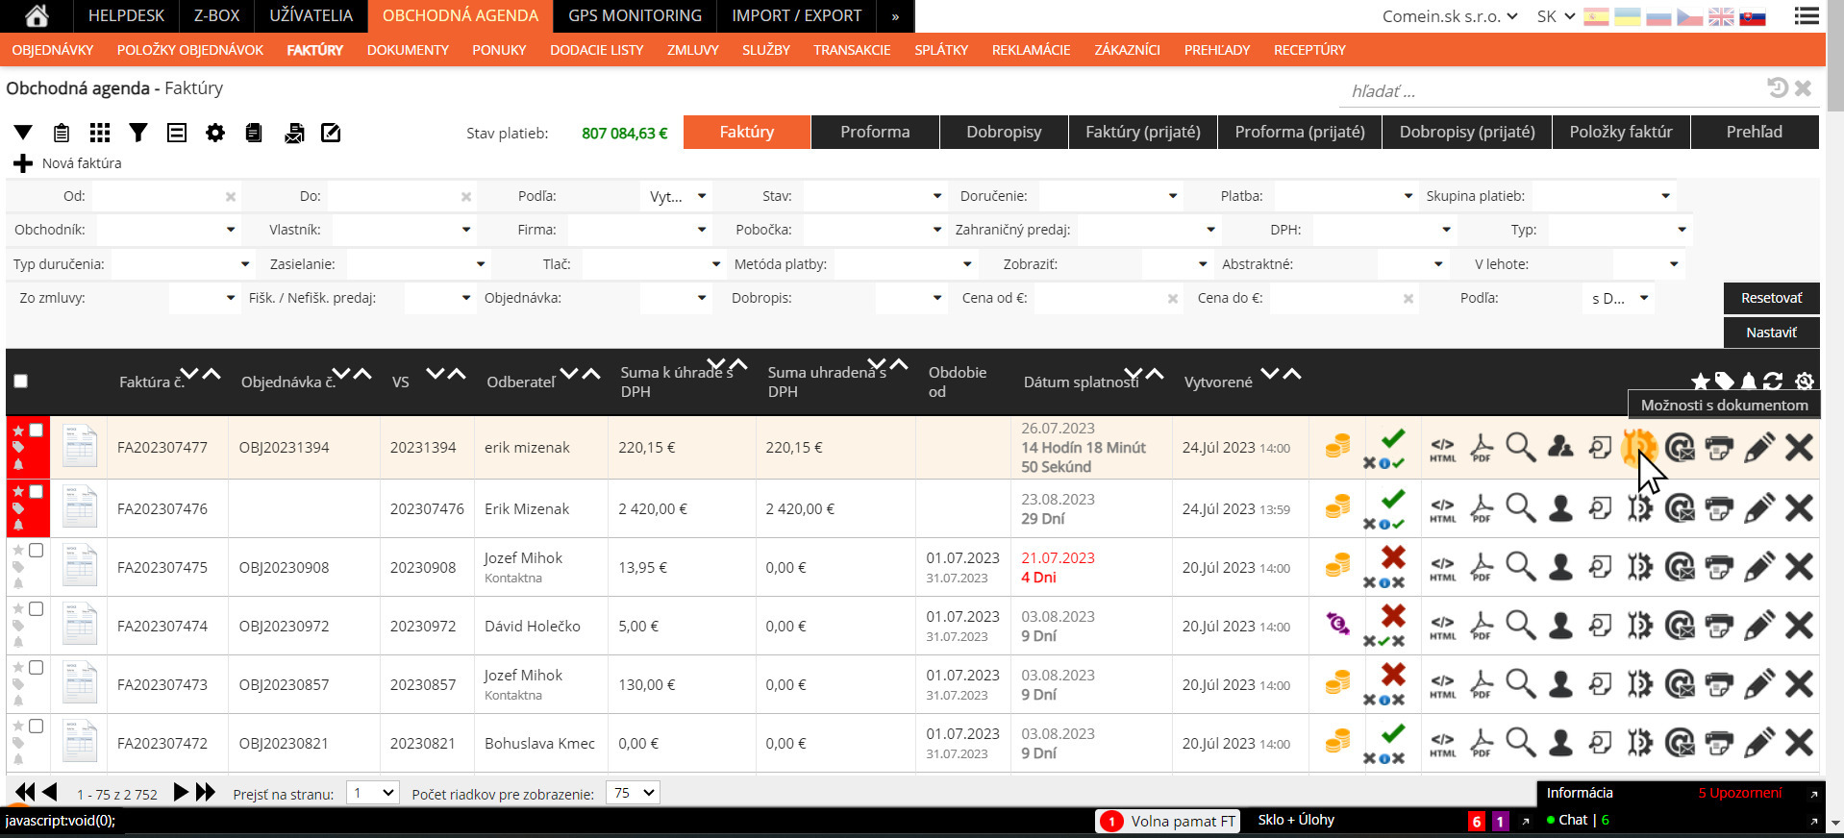The image size is (1844, 838).
Task: Open HTML view for FA202307477
Action: click(x=1442, y=448)
